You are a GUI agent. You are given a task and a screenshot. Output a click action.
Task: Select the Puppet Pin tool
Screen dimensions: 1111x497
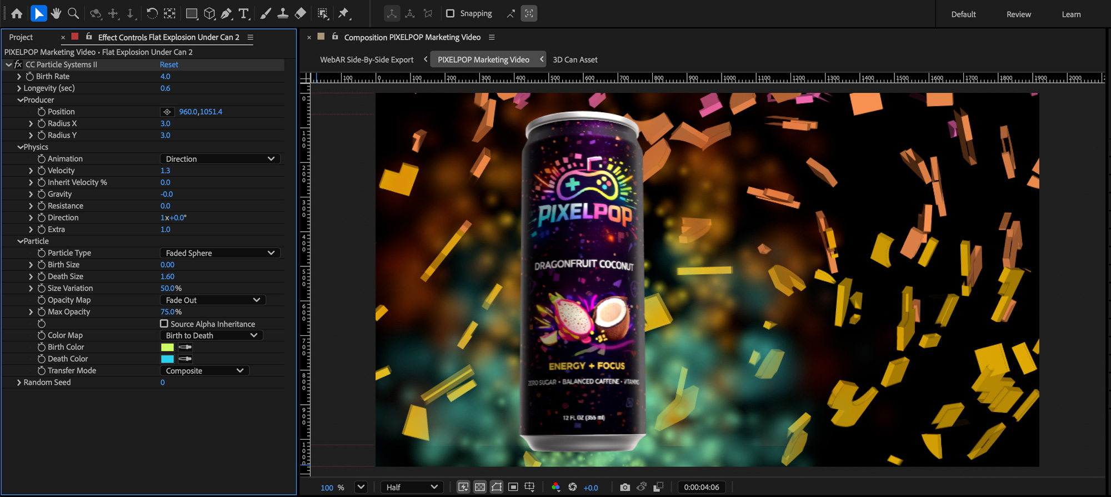click(344, 13)
